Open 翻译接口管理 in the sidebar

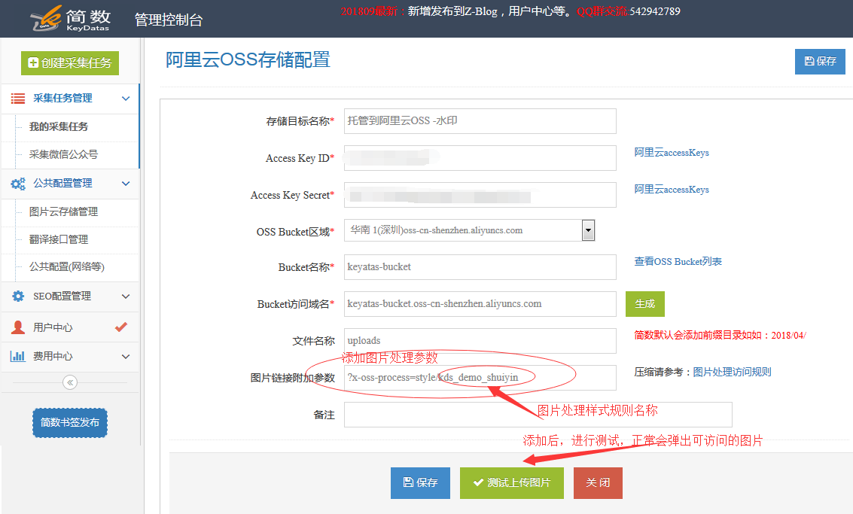tap(59, 239)
